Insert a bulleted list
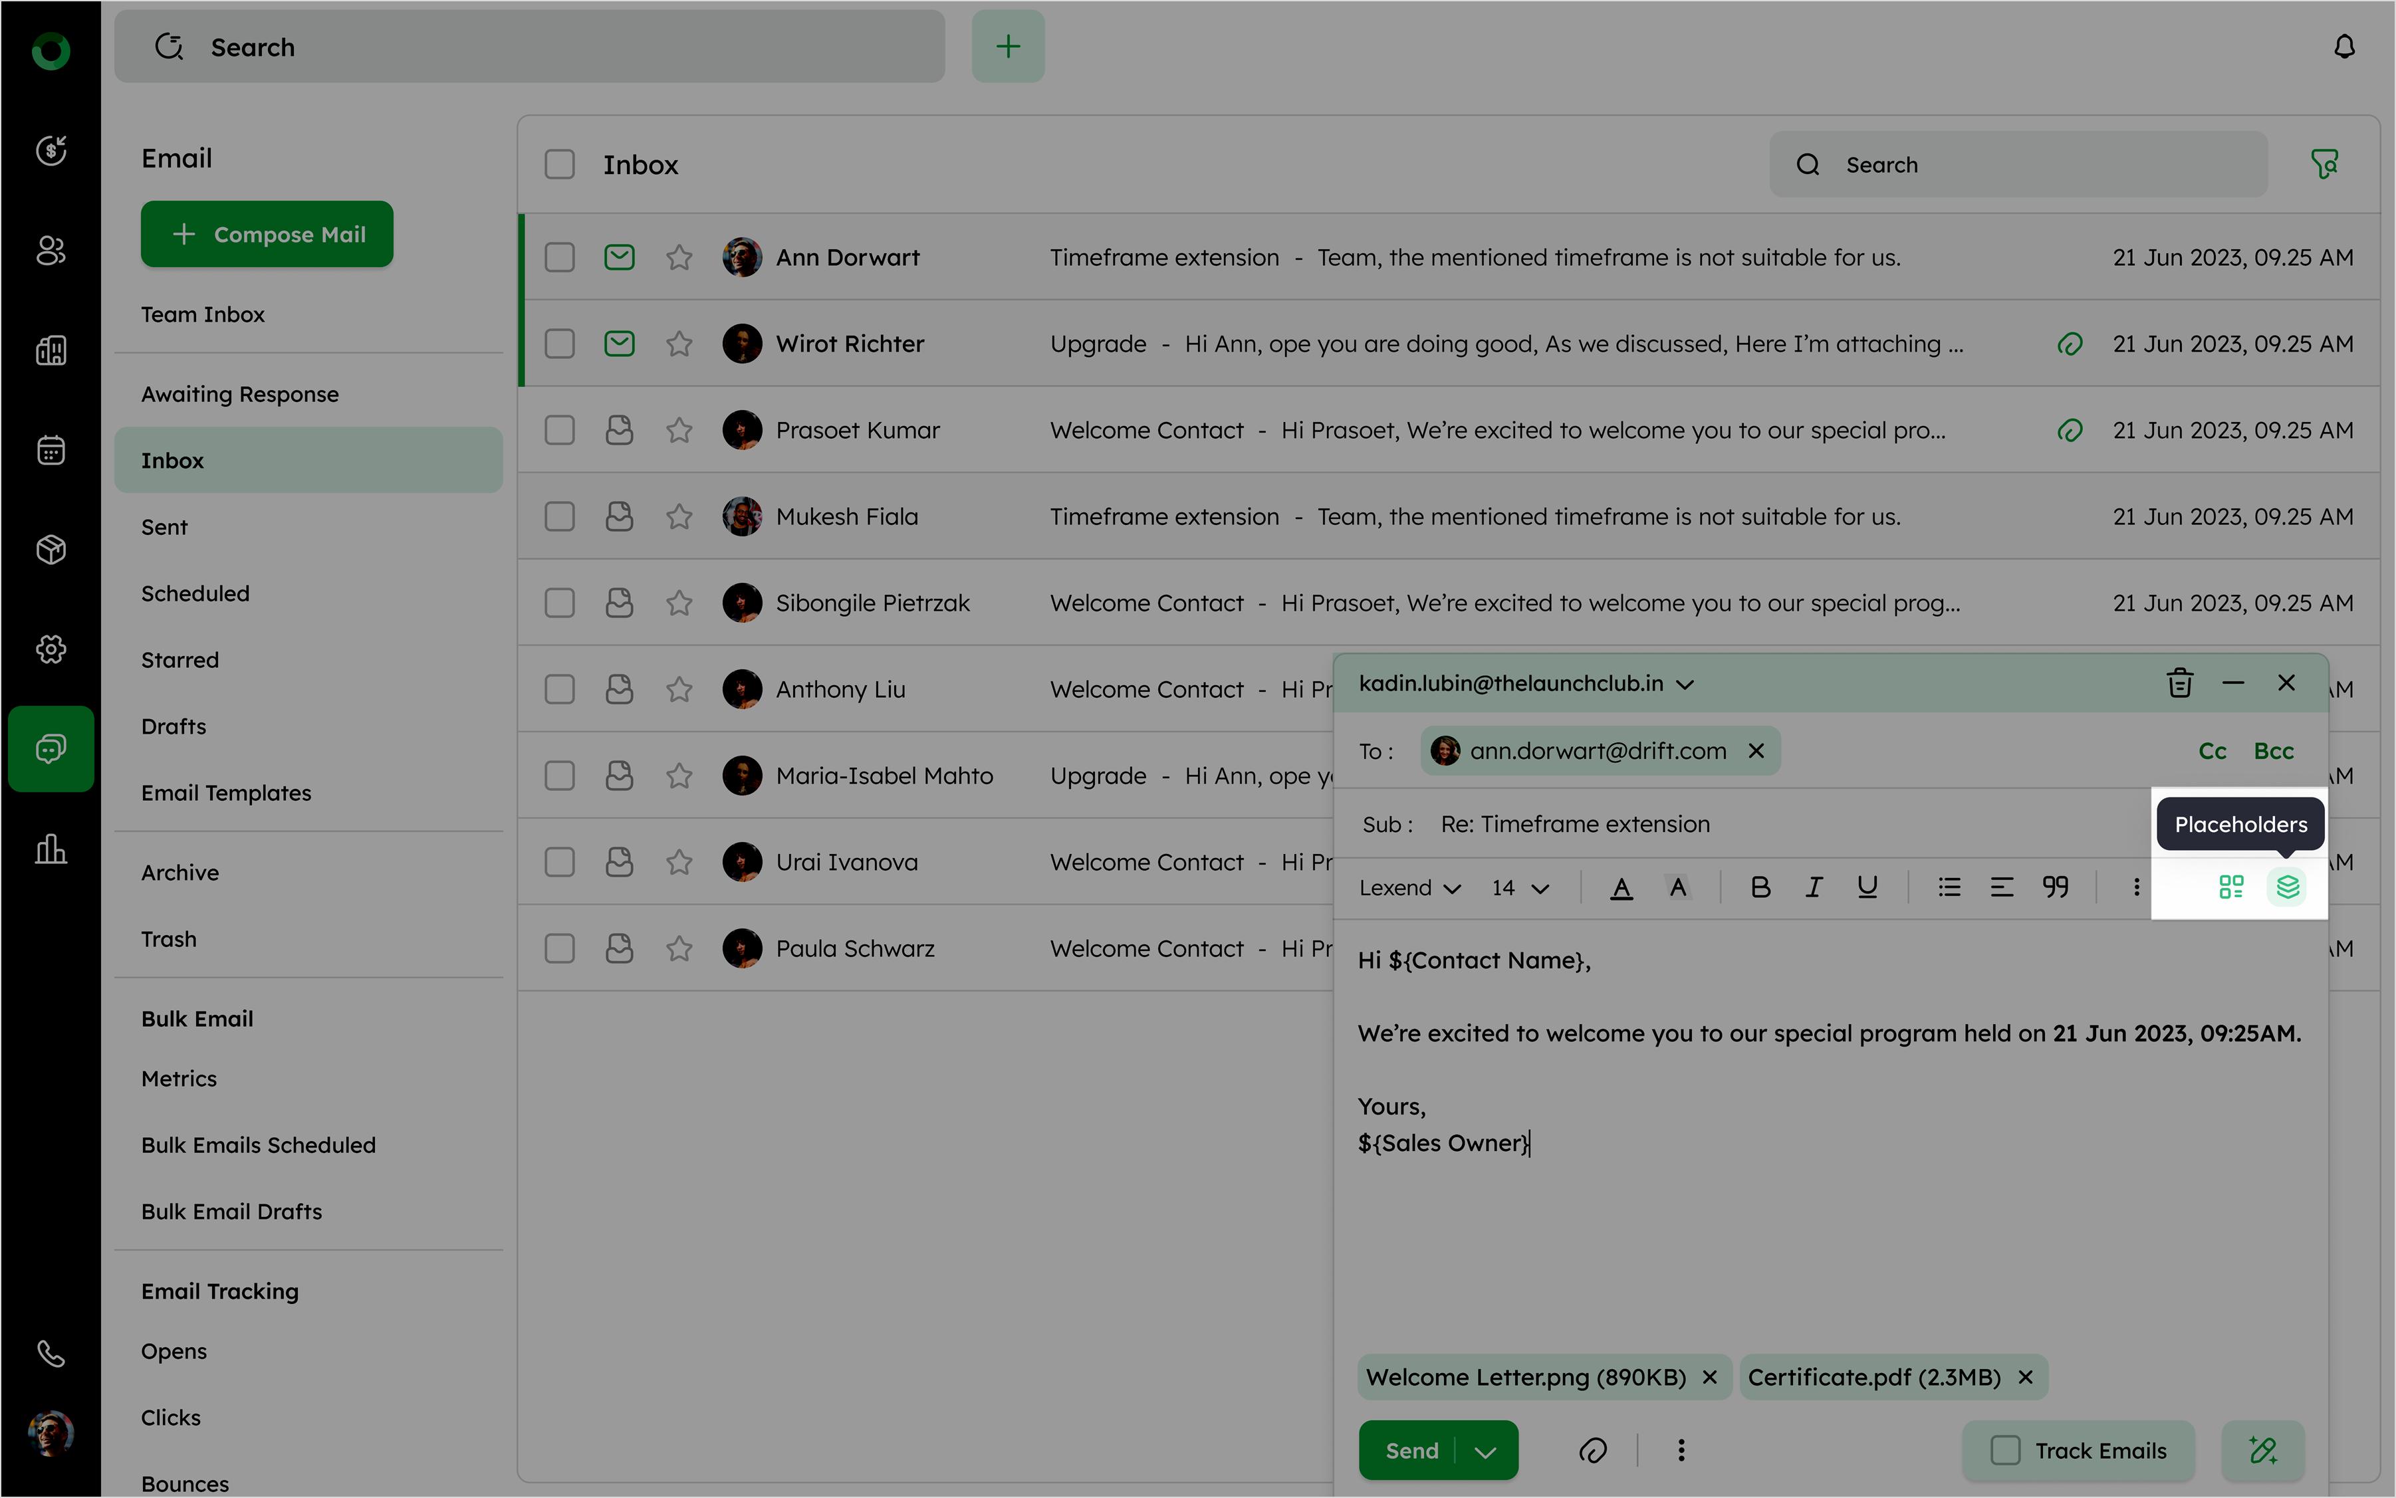 [1949, 887]
